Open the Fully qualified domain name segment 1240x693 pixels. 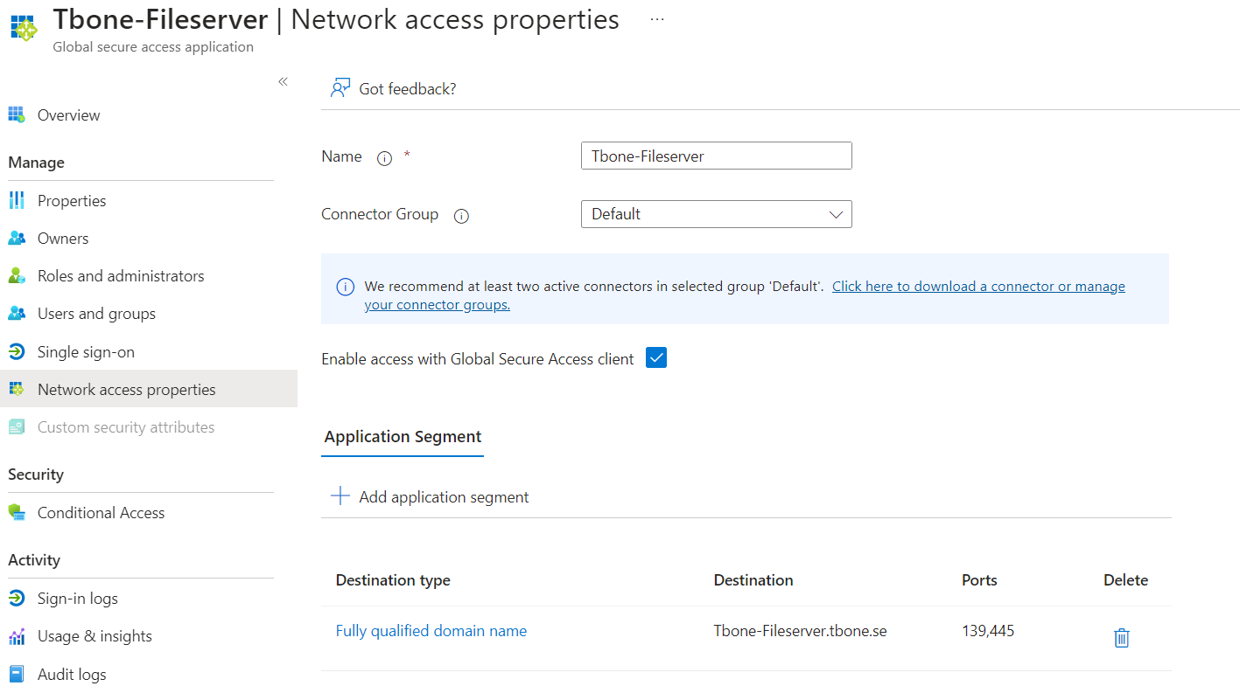(x=431, y=630)
